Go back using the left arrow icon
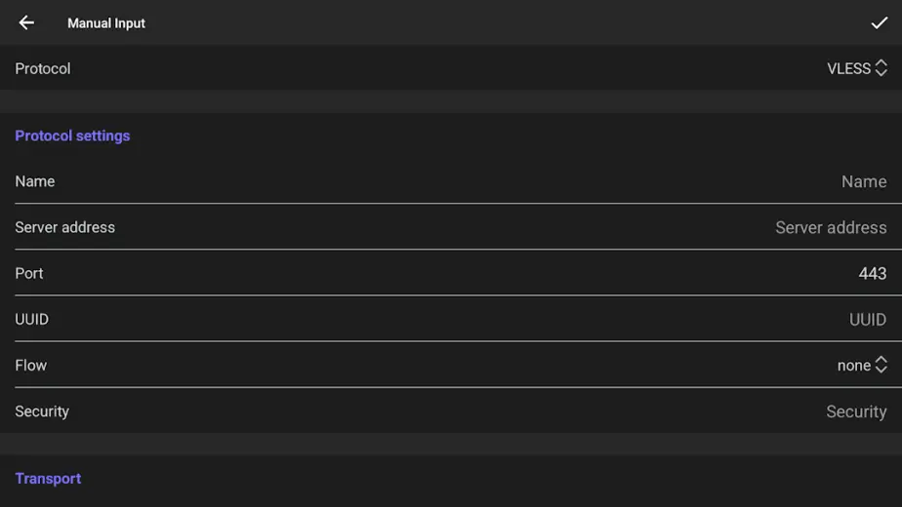This screenshot has height=507, width=902. point(26,23)
